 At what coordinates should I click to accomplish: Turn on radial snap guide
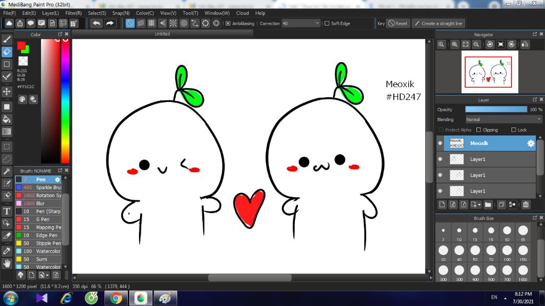[x=173, y=23]
